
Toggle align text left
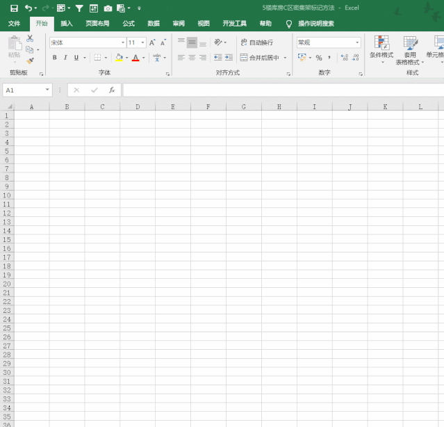pos(181,58)
